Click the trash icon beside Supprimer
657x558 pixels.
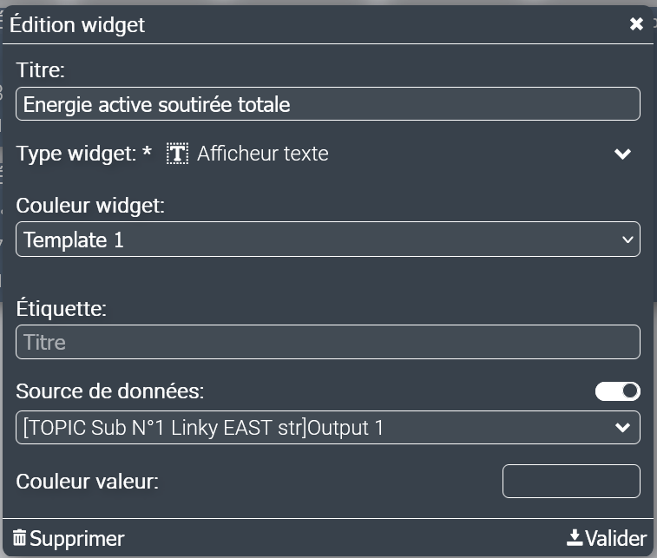coord(19,538)
